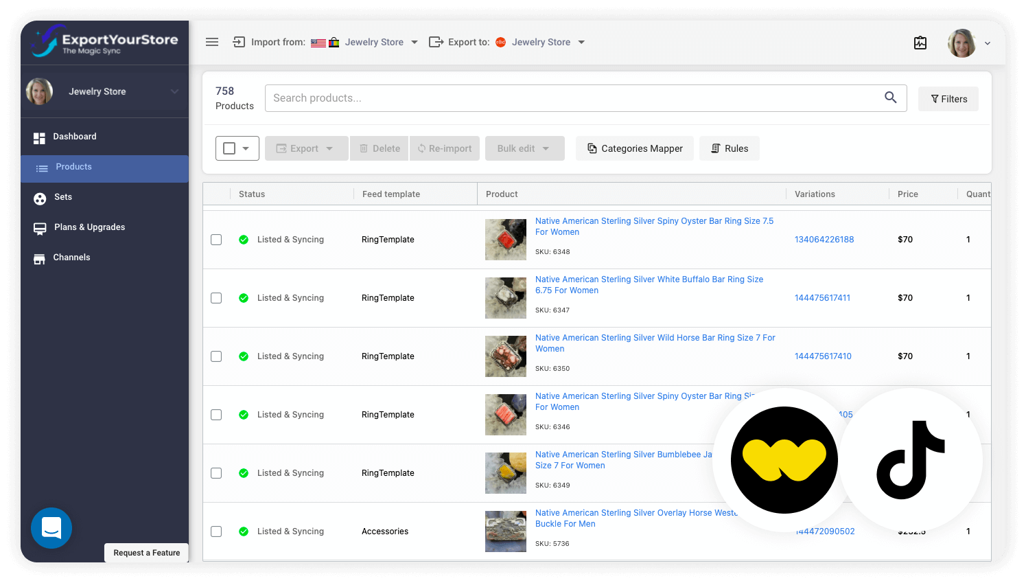Select the checkbox for SKU 6349 row

[216, 473]
